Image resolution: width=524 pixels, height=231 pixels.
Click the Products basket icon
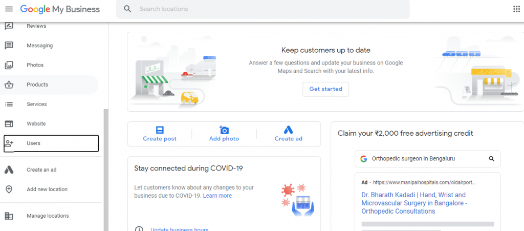(x=9, y=85)
